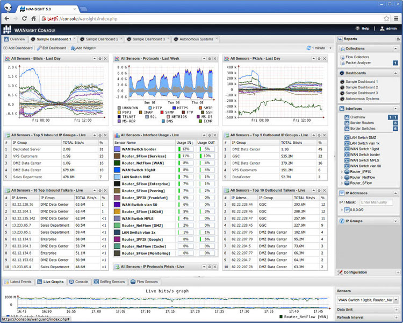This screenshot has height=323, width=403.
Task: Close the All Sensors Protocols Last Week widget
Action: [x=215, y=59]
